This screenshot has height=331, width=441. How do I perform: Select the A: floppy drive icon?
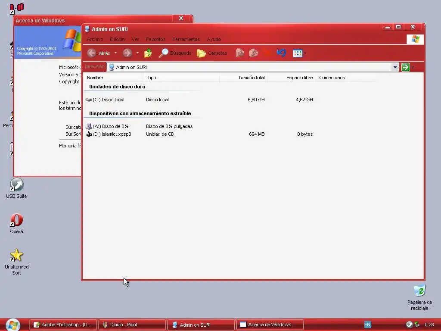(89, 126)
